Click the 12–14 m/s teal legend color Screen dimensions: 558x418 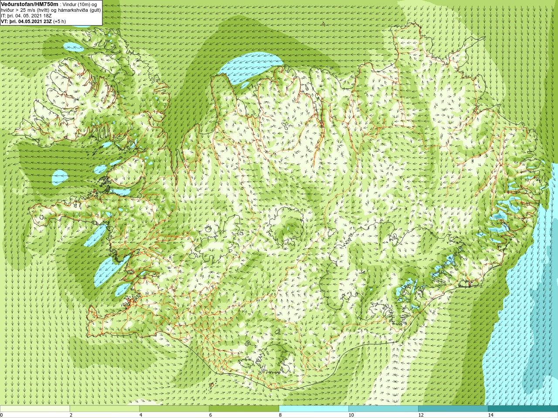453,409
